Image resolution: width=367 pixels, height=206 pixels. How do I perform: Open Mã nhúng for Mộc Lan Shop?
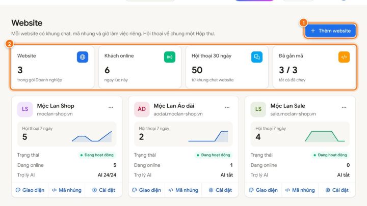(x=67, y=190)
